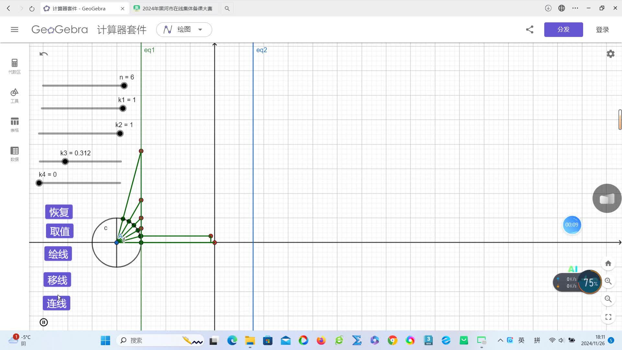Click the browser search tab icon
622x350 pixels.
pyautogui.click(x=227, y=8)
